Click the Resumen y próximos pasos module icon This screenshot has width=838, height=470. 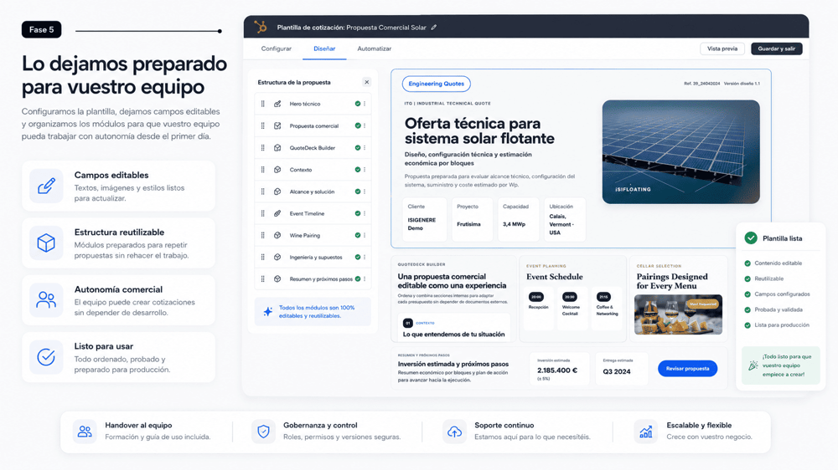pyautogui.click(x=277, y=279)
